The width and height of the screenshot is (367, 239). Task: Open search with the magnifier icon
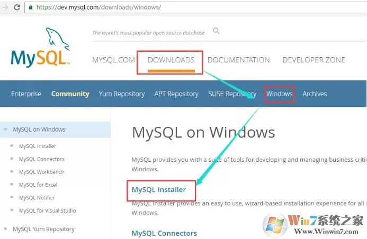pos(216,31)
